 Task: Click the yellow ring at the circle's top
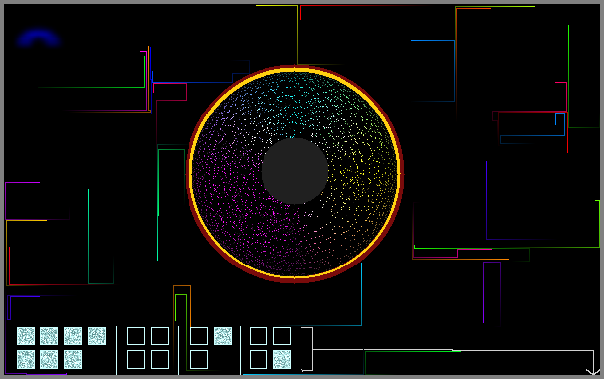tap(295, 70)
